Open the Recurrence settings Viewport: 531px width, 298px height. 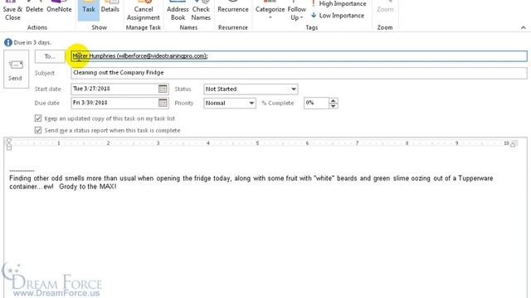[x=233, y=7]
